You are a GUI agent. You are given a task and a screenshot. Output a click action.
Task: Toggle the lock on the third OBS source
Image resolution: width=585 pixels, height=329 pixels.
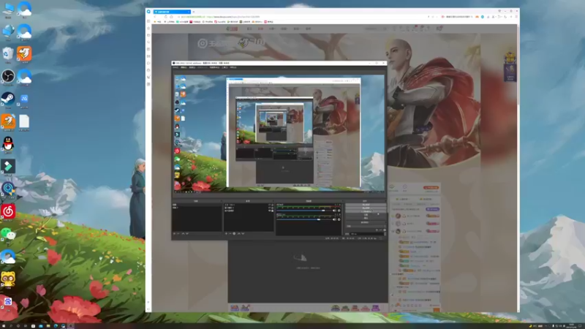272,211
